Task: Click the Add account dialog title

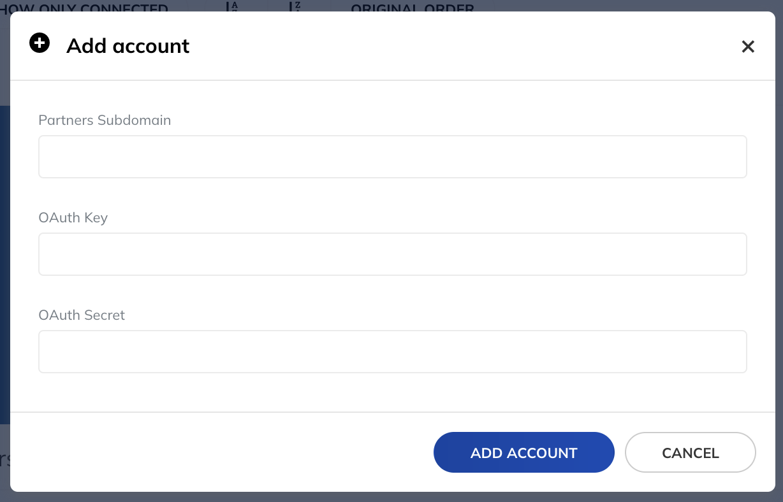Action: click(128, 46)
